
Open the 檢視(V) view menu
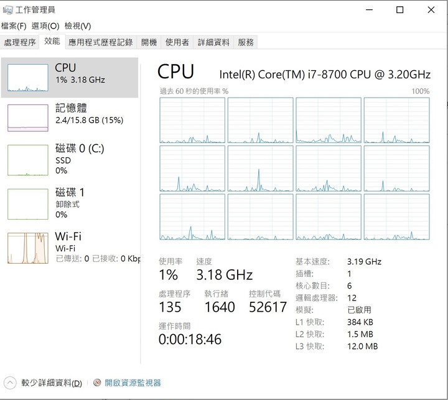pos(78,26)
